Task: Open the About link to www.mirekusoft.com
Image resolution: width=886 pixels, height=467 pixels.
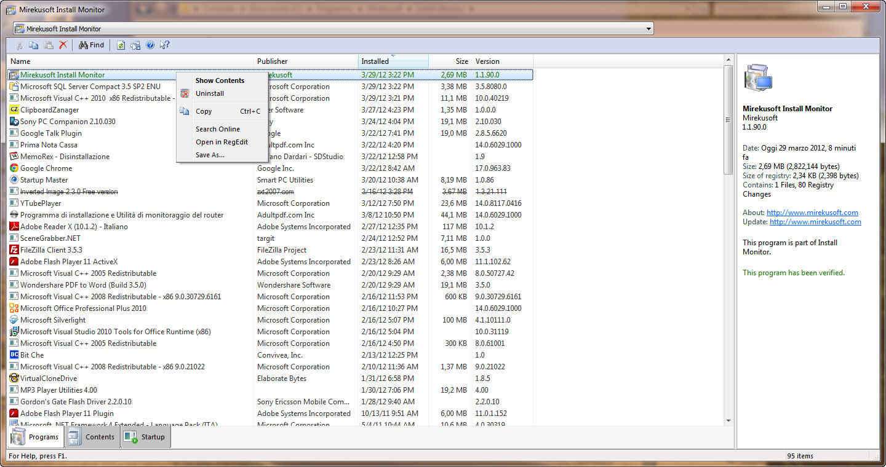Action: coord(812,213)
